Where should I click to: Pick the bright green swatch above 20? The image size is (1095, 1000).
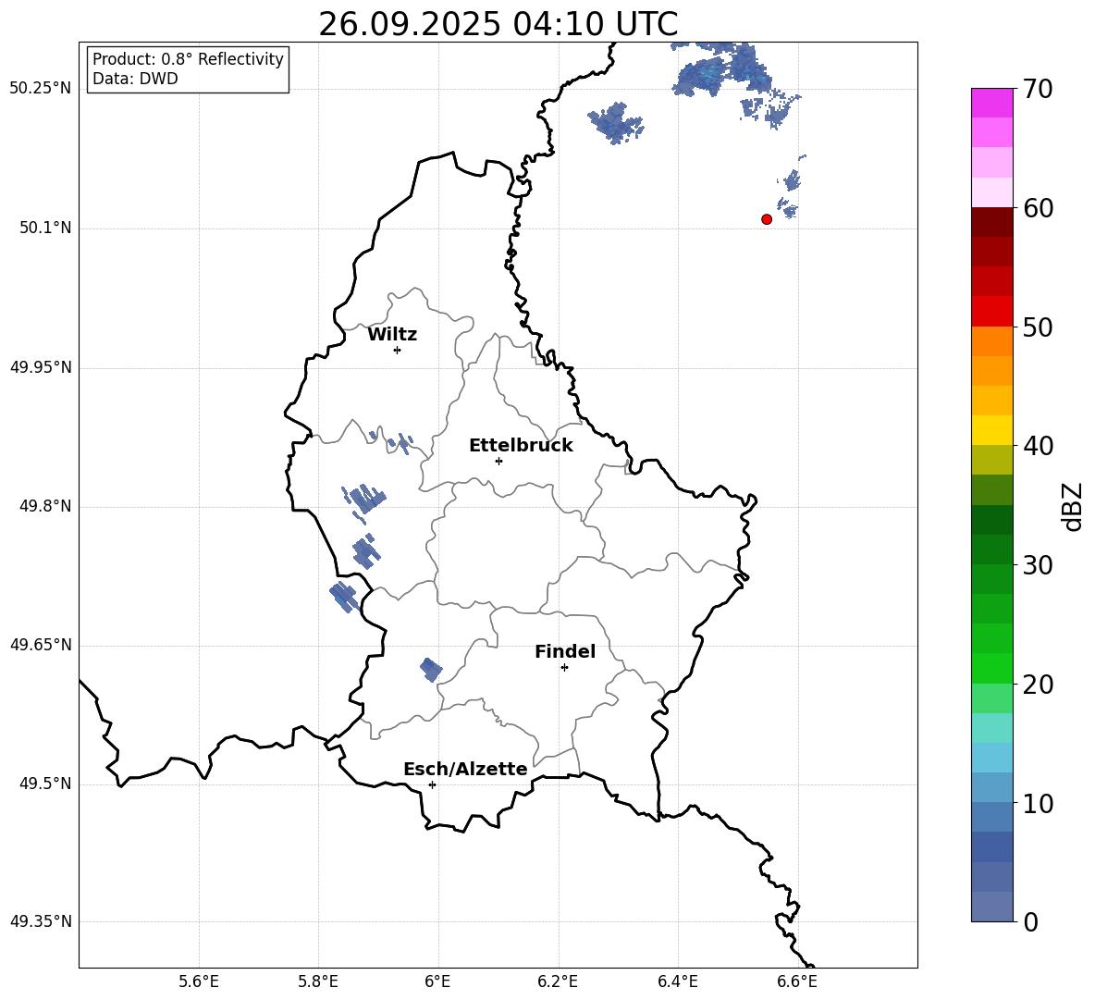991,668
